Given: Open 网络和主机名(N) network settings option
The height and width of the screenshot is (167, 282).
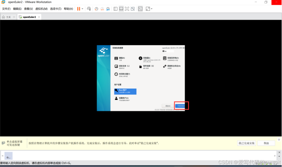Looking at the screenshot, I should click(x=172, y=66).
